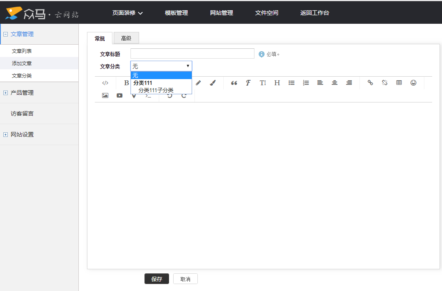The image size is (442, 291).
Task: Expand the 网站设置 sidebar section
Action: pos(5,134)
